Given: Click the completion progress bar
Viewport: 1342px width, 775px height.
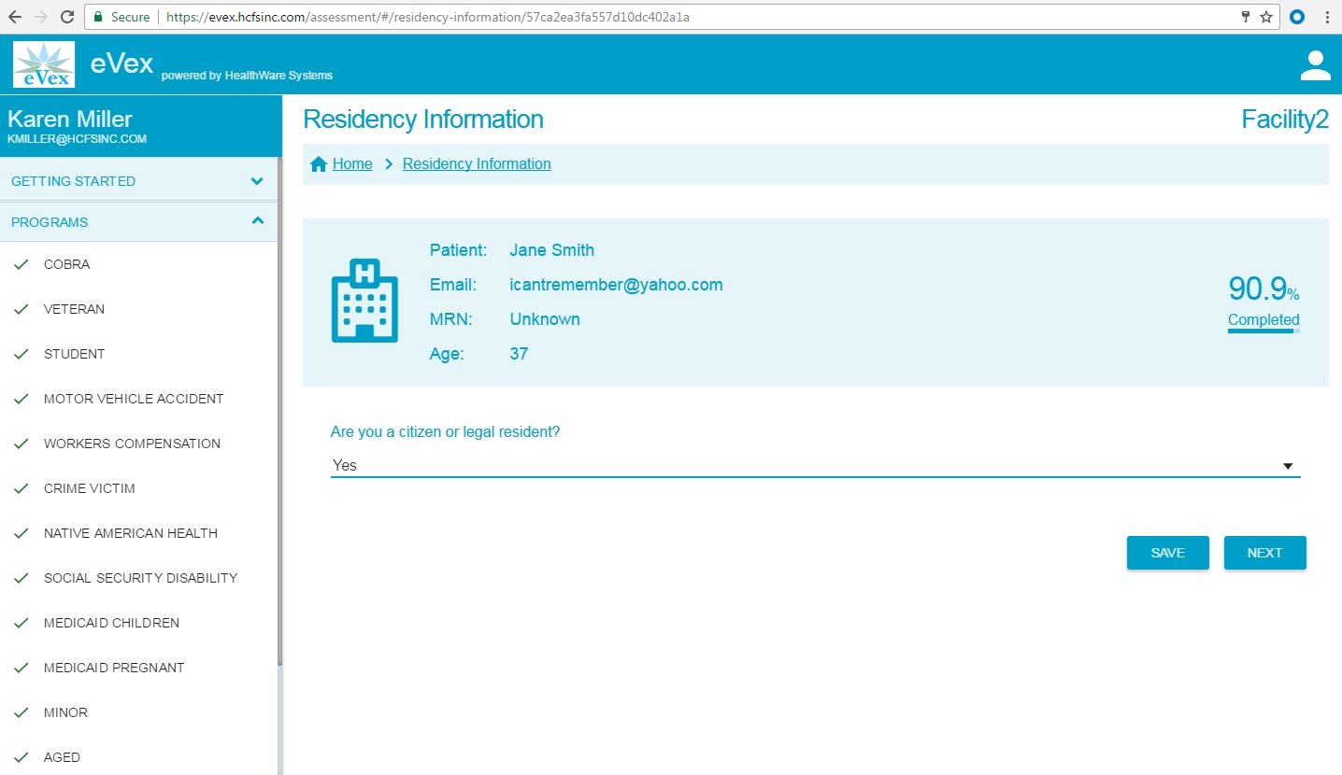Looking at the screenshot, I should coord(1263,331).
